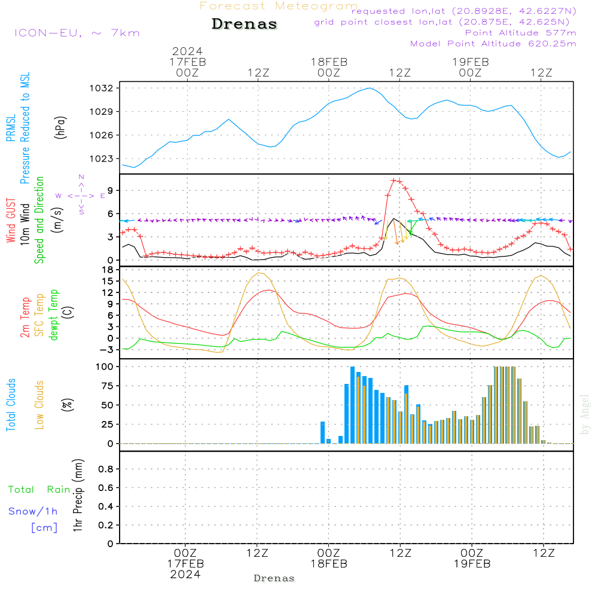598x598 pixels.
Task: Click the red 'Wind GUST' label
Action: (x=11, y=220)
